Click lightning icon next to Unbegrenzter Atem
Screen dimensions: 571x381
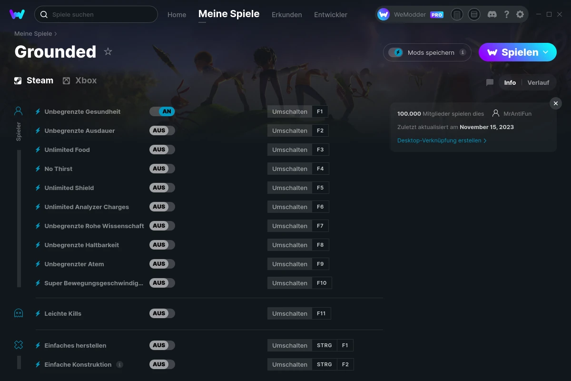pyautogui.click(x=38, y=264)
